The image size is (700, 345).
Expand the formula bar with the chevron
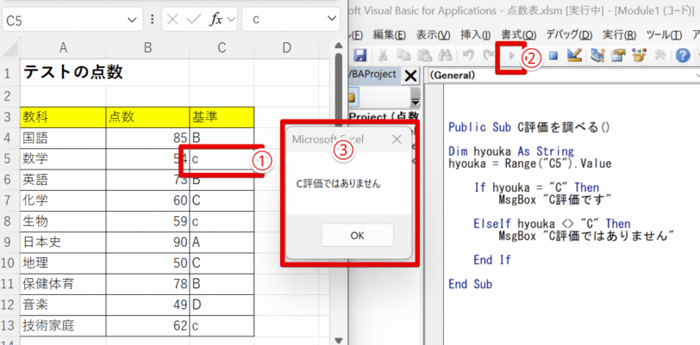tap(331, 19)
